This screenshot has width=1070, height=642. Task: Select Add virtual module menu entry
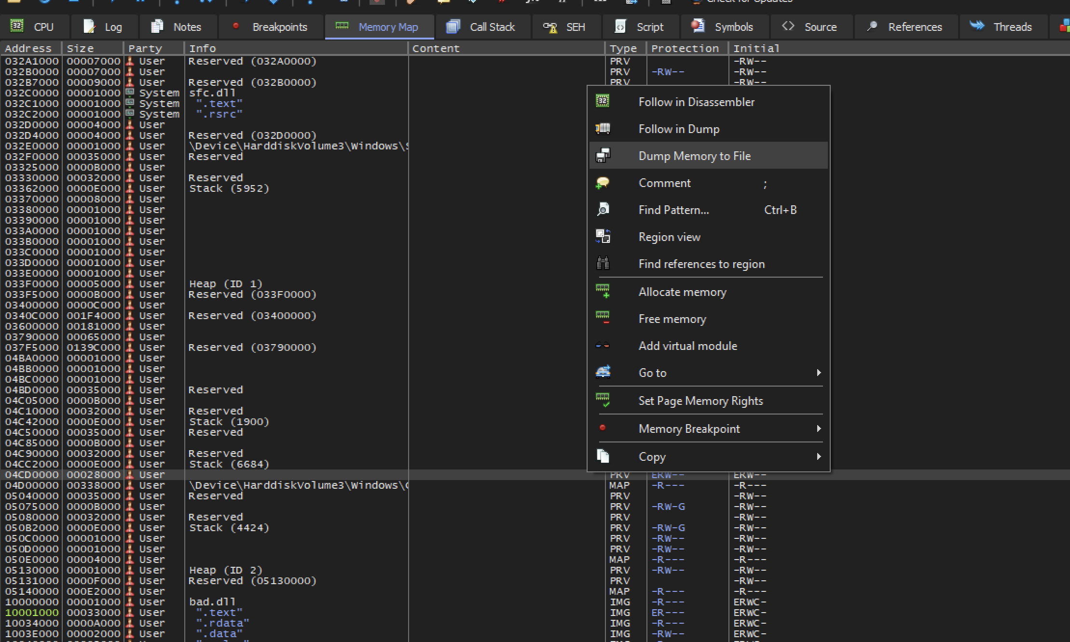[708, 346]
